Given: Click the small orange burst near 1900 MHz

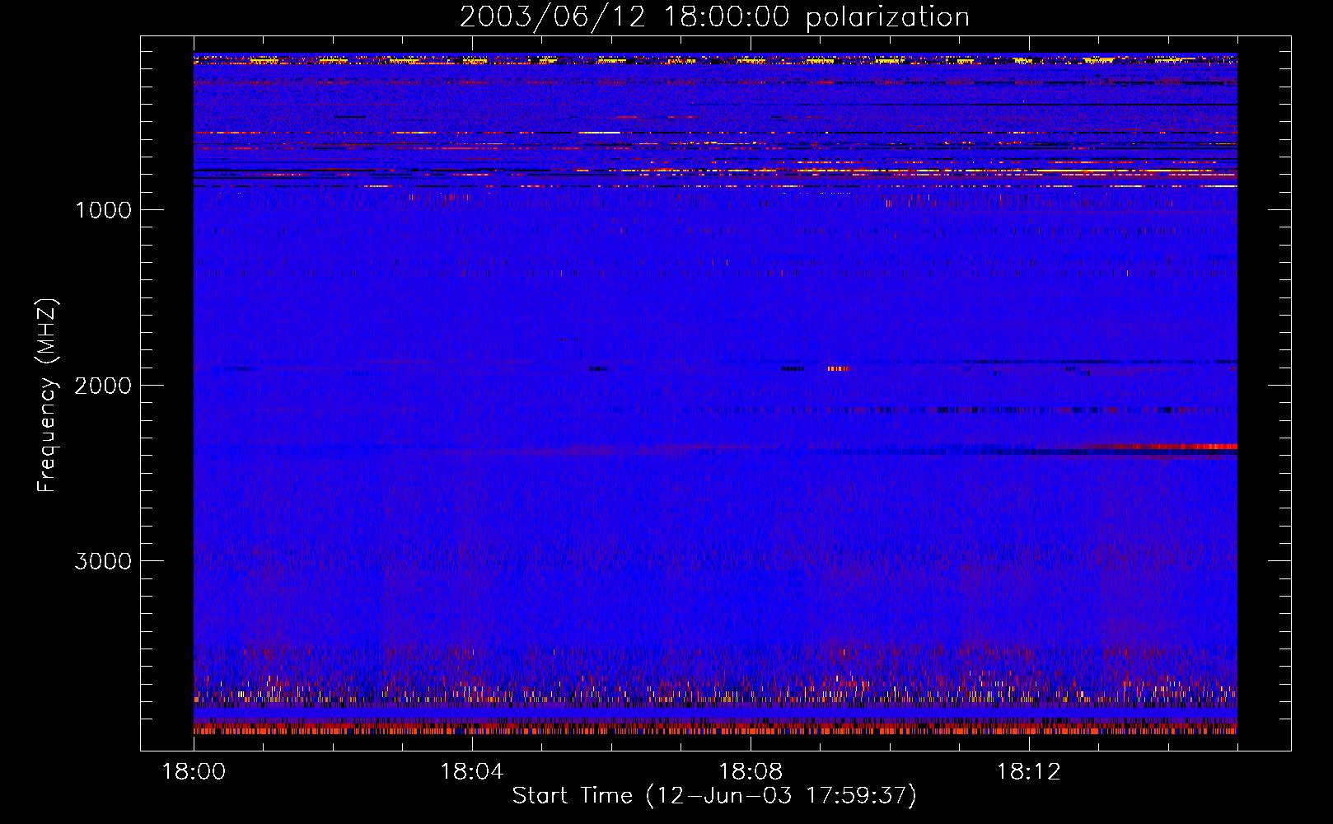Looking at the screenshot, I should pyautogui.click(x=838, y=368).
